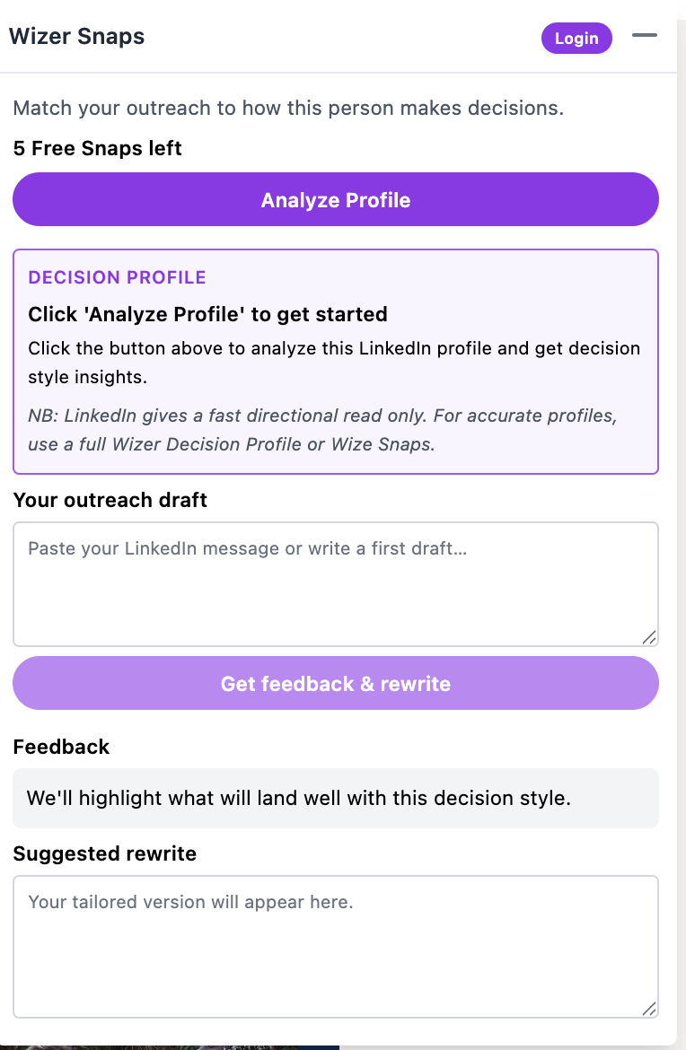
Task: Click the 'Your outreach draft' label
Action: point(110,500)
